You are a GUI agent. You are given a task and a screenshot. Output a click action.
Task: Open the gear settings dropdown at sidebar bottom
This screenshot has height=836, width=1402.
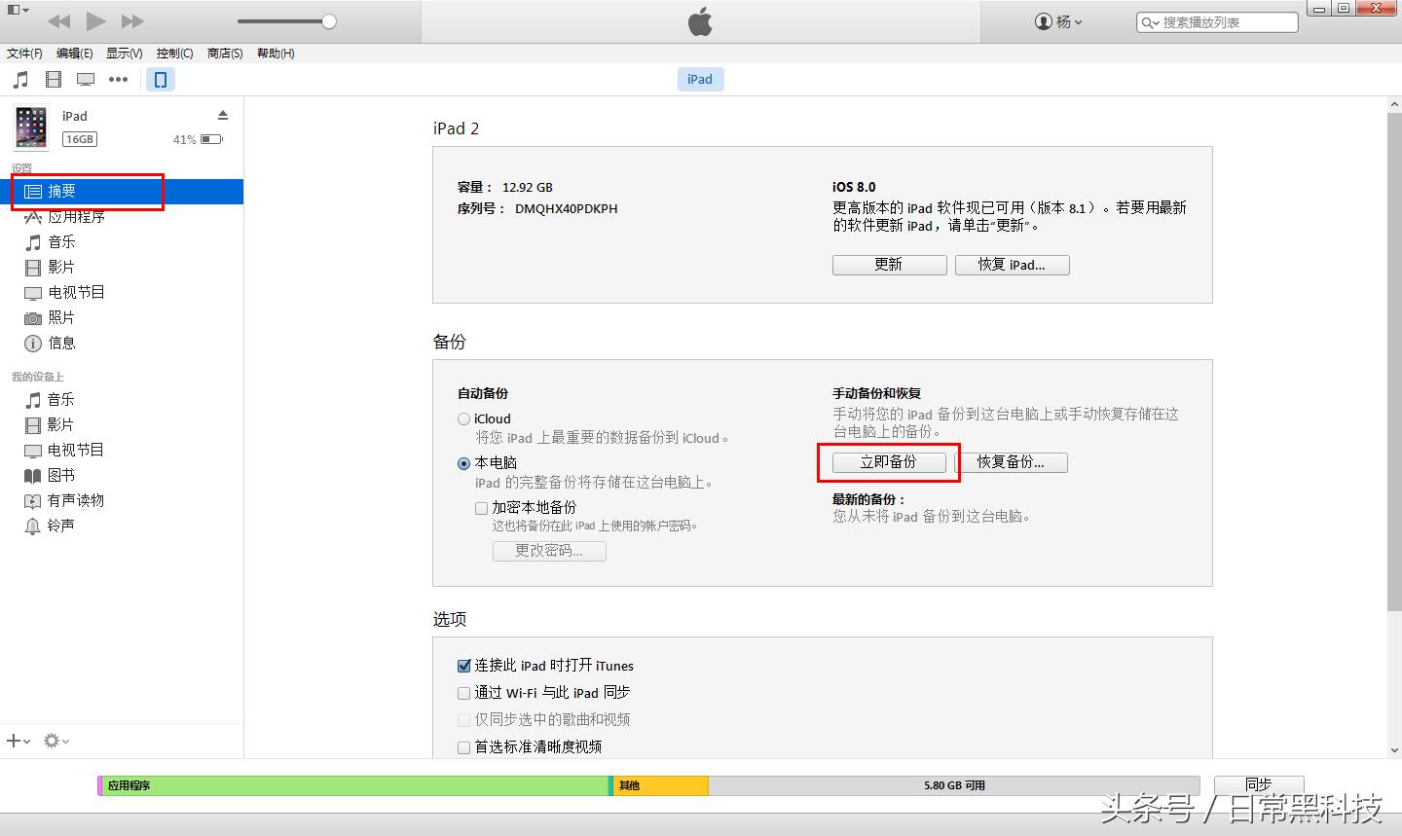point(56,741)
